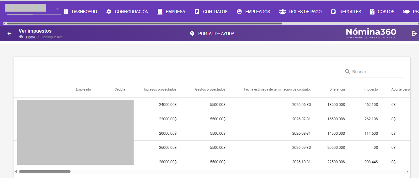
Task: Click the table scrollbar right arrow
Action: tap(408, 171)
